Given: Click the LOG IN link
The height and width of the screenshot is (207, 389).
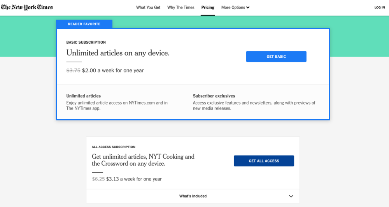Looking at the screenshot, I should (380, 7).
